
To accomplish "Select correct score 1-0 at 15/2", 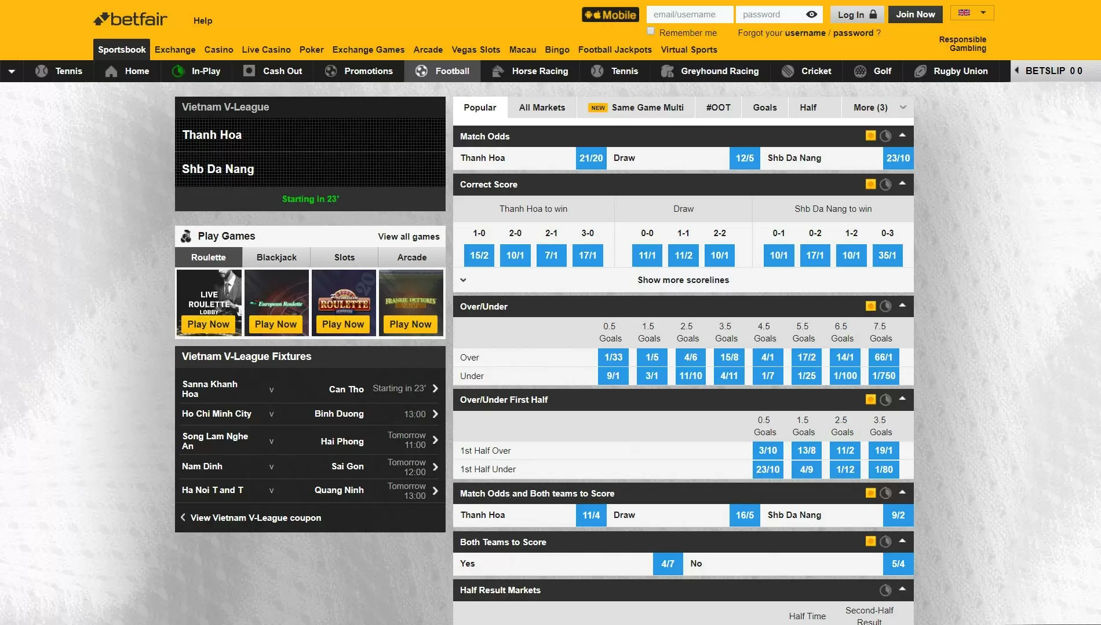I will pos(479,255).
